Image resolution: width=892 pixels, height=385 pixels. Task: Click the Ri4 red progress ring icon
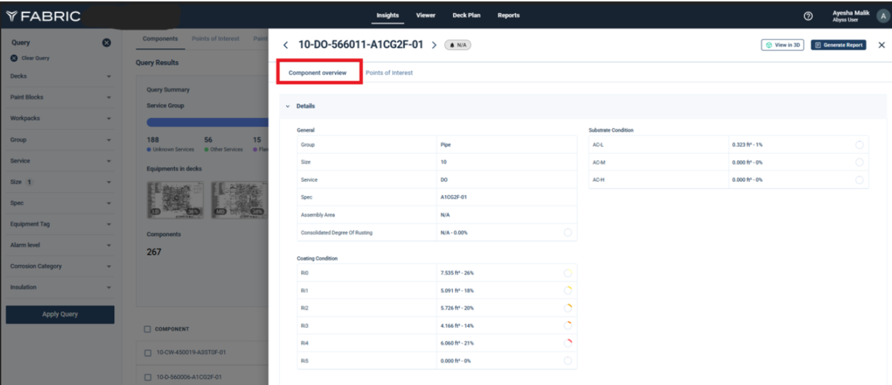(x=567, y=343)
